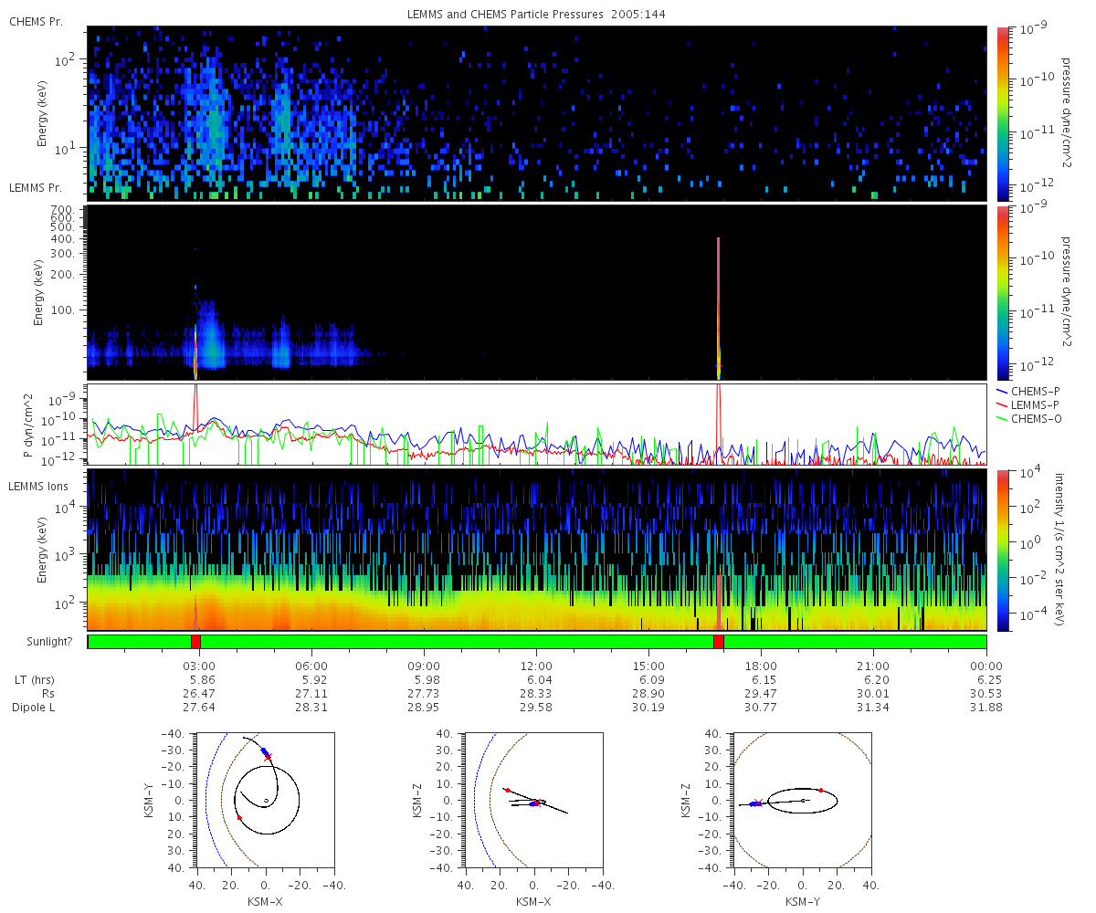Click the plot title 'LEMMS and CHEMS Particle Pressures 2005:144'
Viewport: 1096px width, 913px height.
[x=537, y=14]
